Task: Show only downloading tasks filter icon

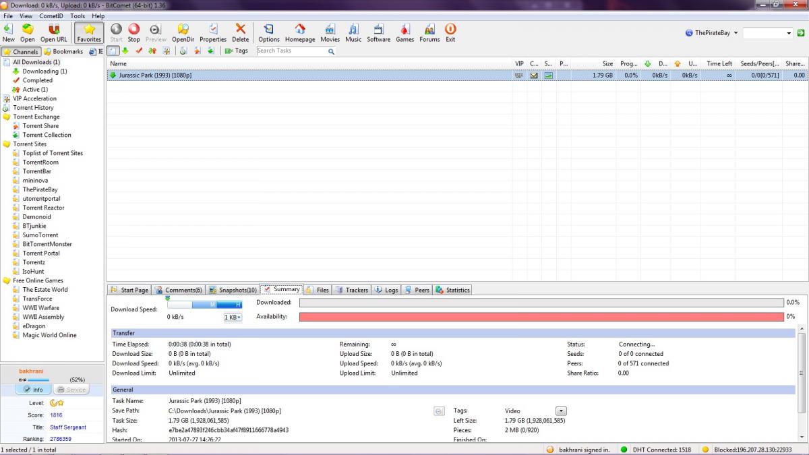Action: pyautogui.click(x=125, y=51)
